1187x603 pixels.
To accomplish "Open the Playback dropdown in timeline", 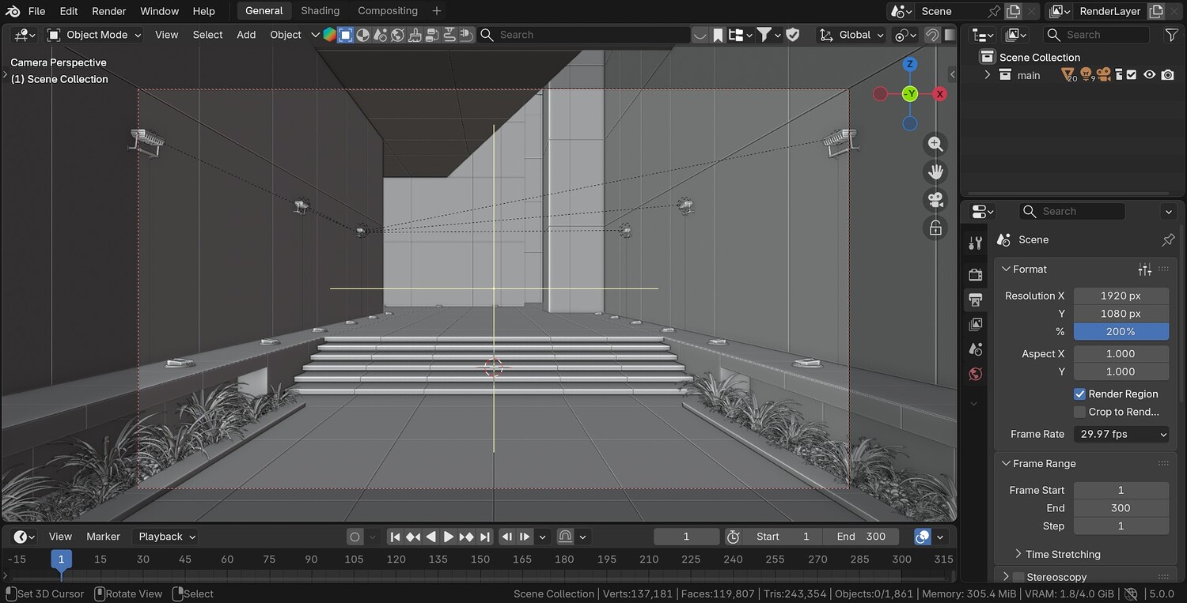I will tap(165, 537).
